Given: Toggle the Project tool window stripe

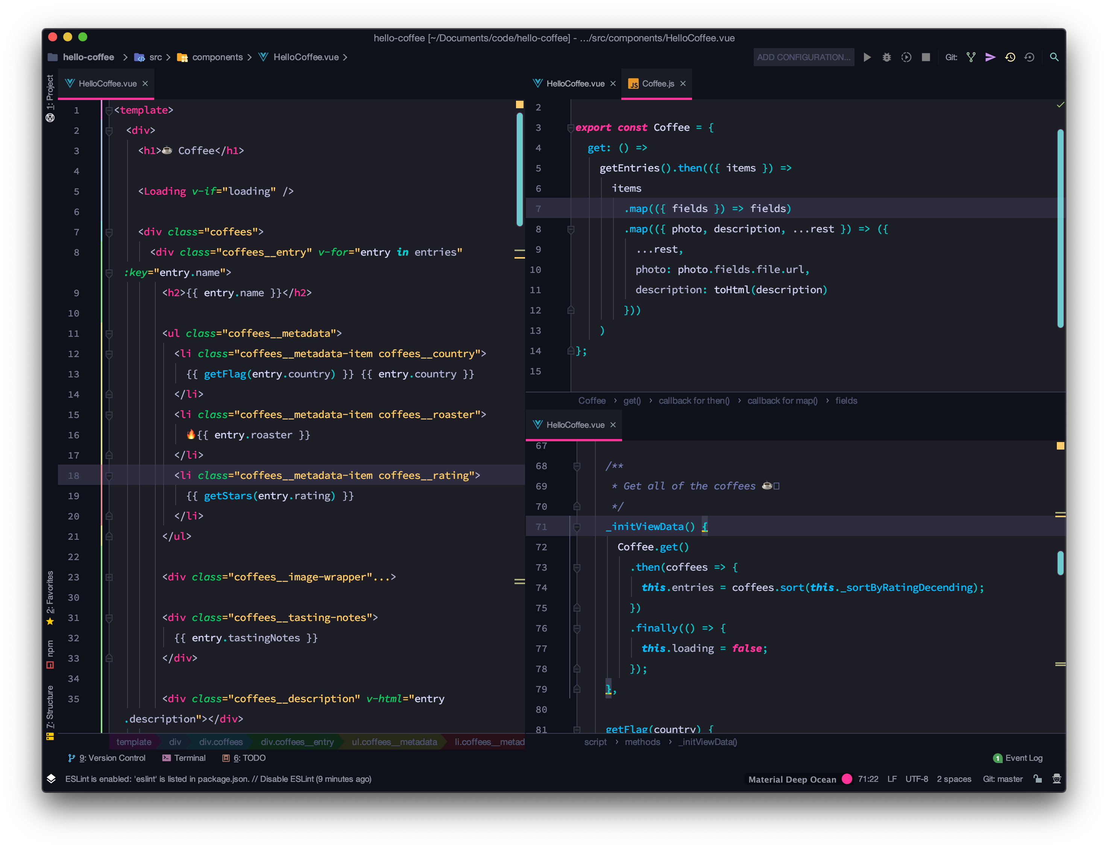Looking at the screenshot, I should point(50,93).
